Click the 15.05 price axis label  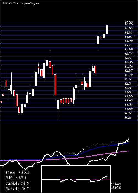129,28
